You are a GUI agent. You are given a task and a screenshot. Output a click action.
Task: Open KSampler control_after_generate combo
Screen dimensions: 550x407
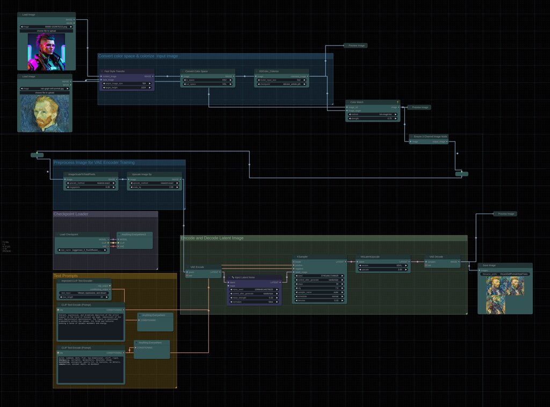point(319,280)
